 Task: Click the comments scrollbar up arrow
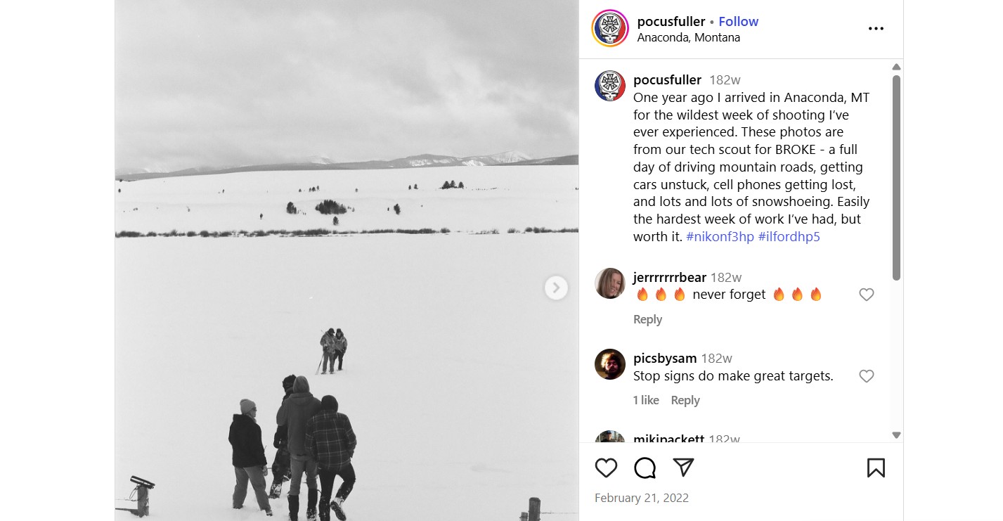896,67
